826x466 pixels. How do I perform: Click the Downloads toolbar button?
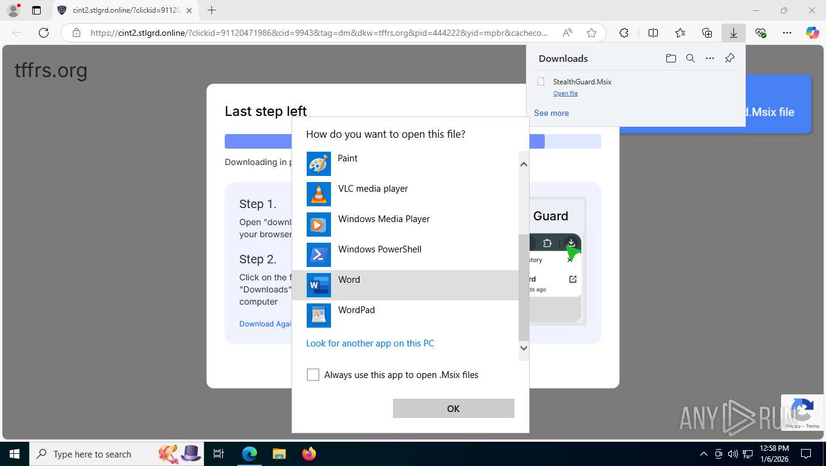734,33
